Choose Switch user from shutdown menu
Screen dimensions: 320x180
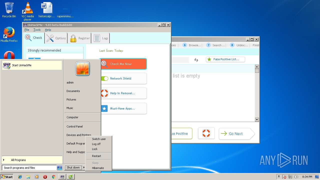[99, 139]
